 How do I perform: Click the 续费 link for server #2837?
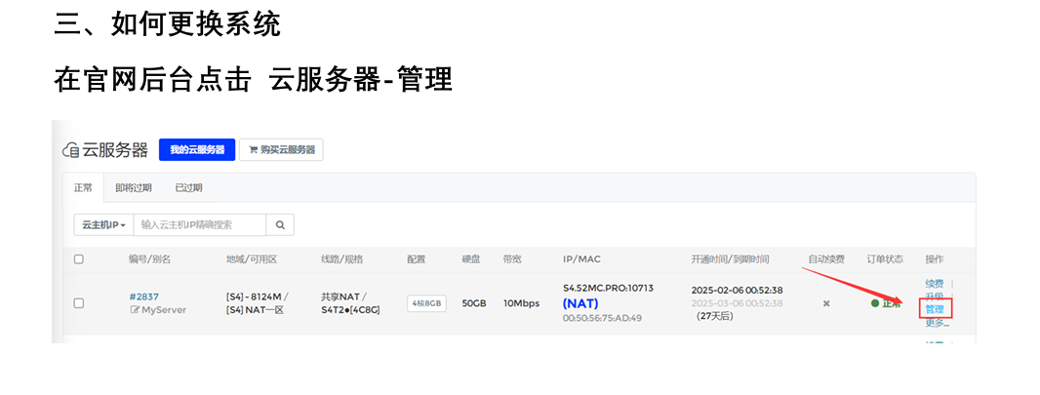[x=934, y=284]
